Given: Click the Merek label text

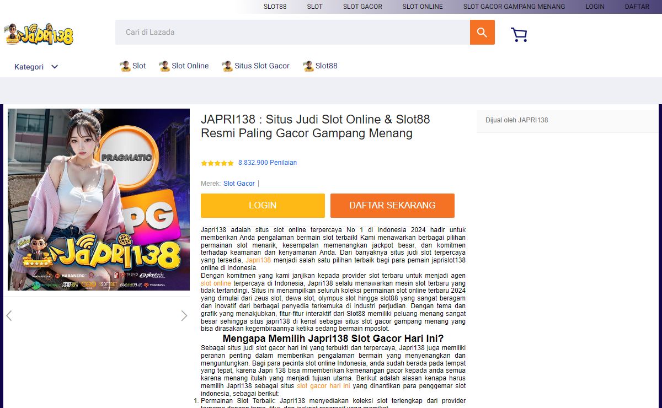Looking at the screenshot, I should click(211, 184).
